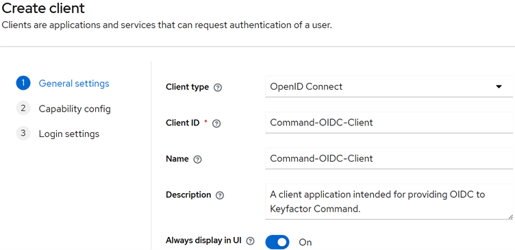This screenshot has width=515, height=250.
Task: Click the step 2 number circle
Action: point(23,108)
